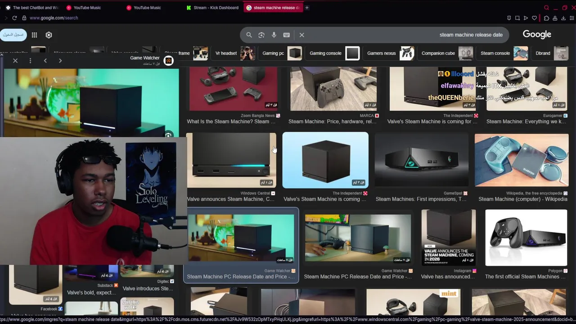The image size is (576, 324).
Task: Open the Instagram 'Coming in 2026' thumbnail
Action: tap(448, 238)
